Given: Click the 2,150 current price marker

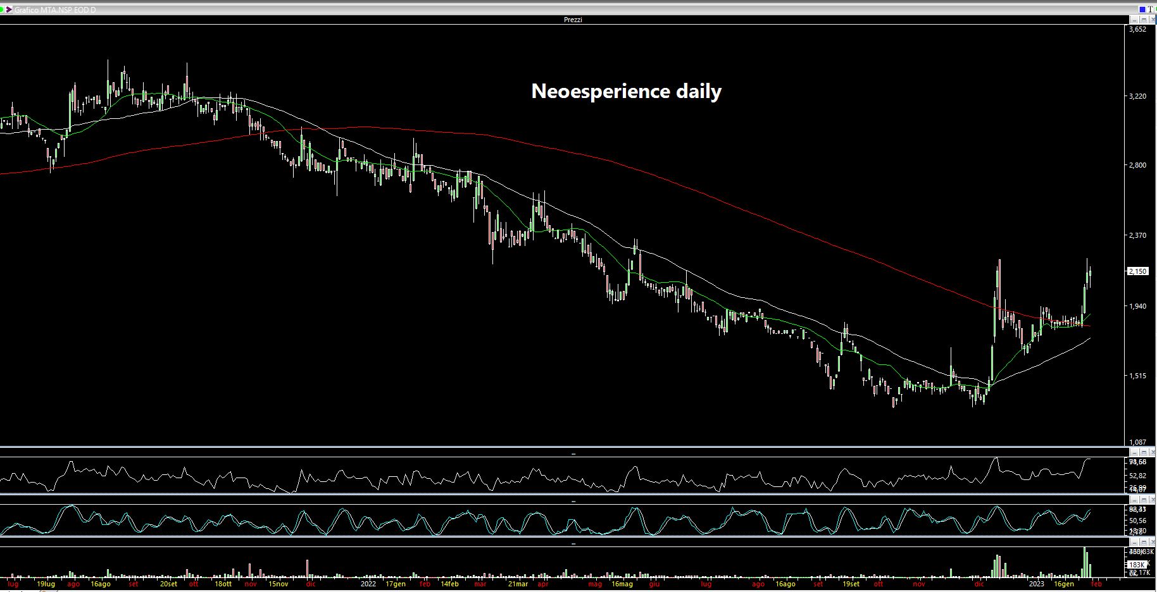Looking at the screenshot, I should 1137,271.
